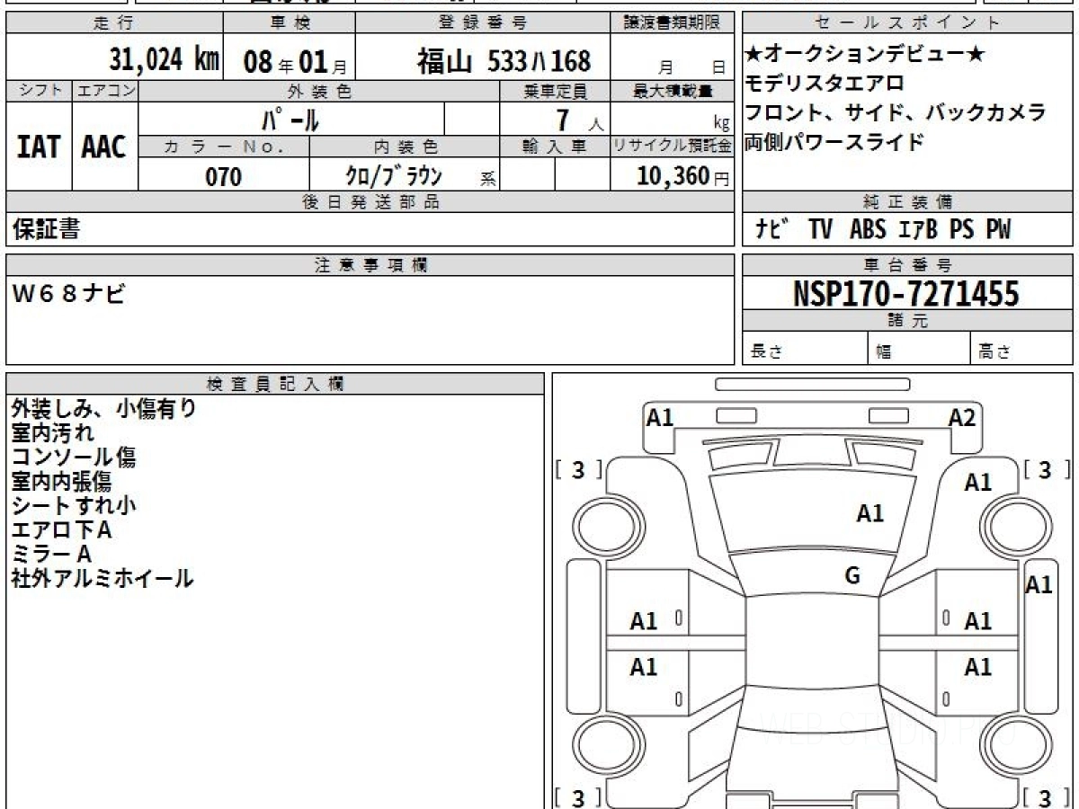Image resolution: width=1079 pixels, height=809 pixels.
Task: Select registration number 福山 533ハ168
Action: 504,61
